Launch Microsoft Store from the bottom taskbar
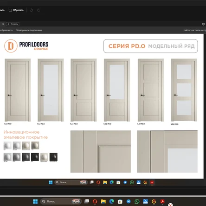Screen dimensions: 206x206 tap(120, 201)
